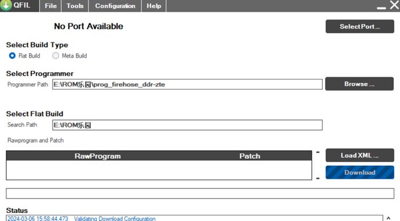The height and width of the screenshot is (221, 400).
Task: Click the Programmer Path input field
Action: [187, 85]
